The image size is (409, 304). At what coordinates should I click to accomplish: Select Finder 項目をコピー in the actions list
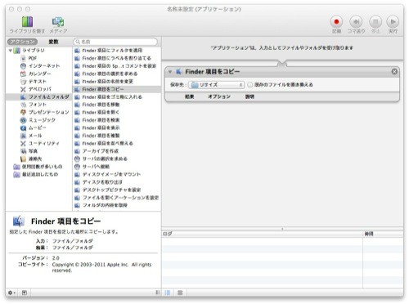(117, 89)
